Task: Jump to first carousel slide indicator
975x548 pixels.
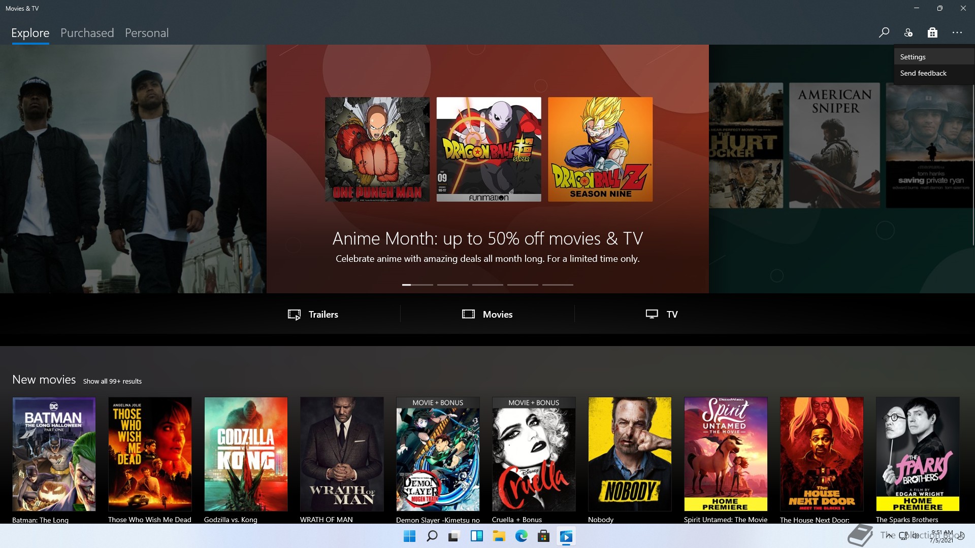Action: [417, 285]
